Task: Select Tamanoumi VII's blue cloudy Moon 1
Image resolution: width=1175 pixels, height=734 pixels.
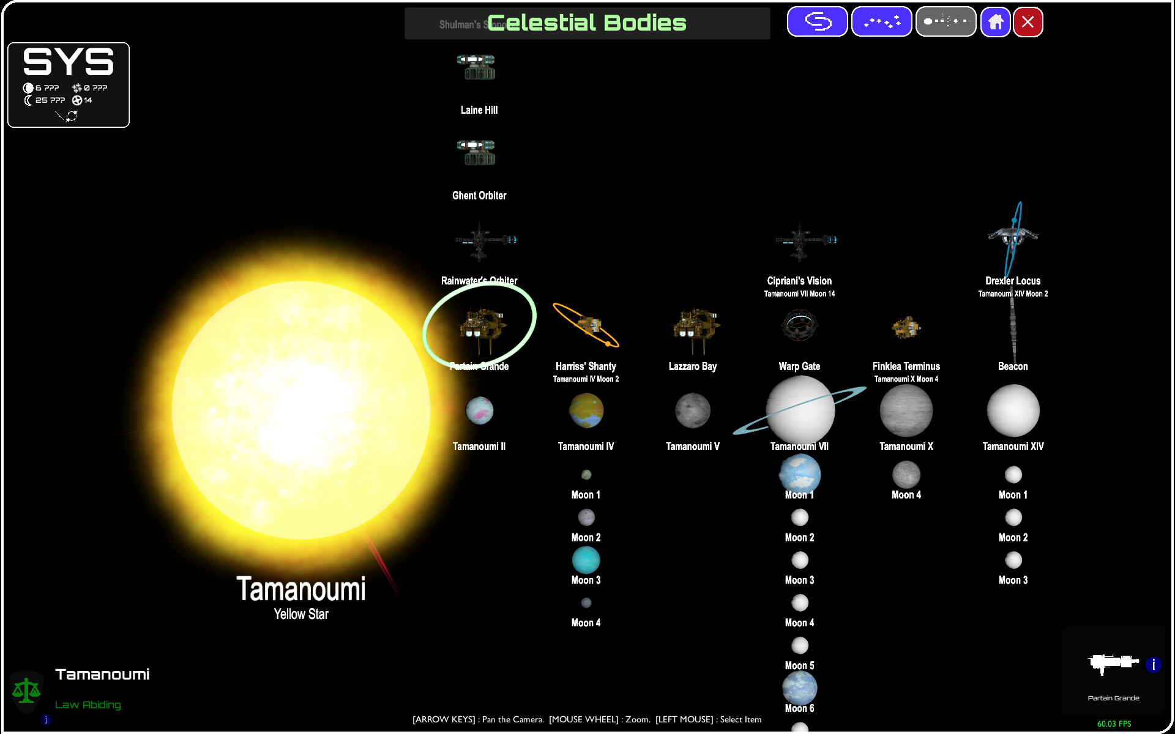Action: 800,475
